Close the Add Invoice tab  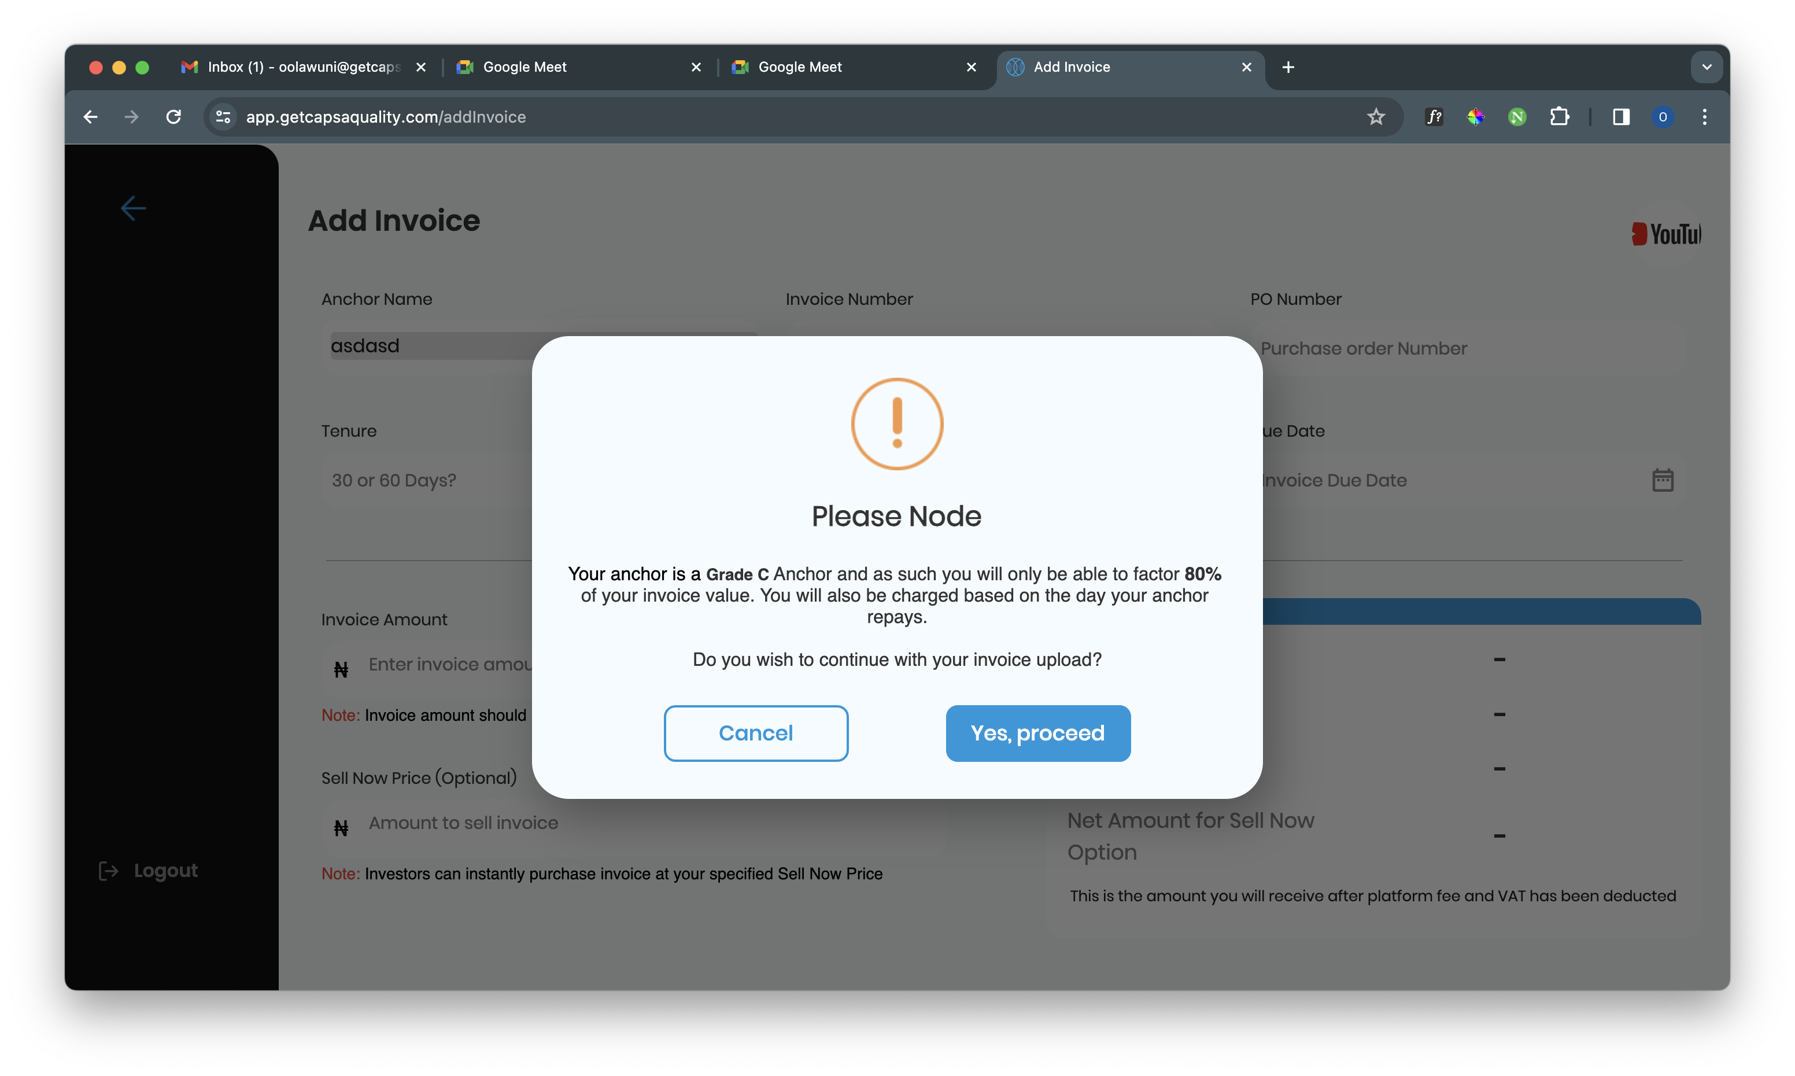click(1246, 67)
